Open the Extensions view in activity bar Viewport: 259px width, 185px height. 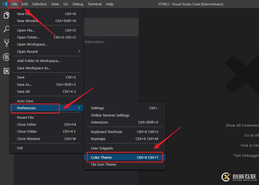6,71
